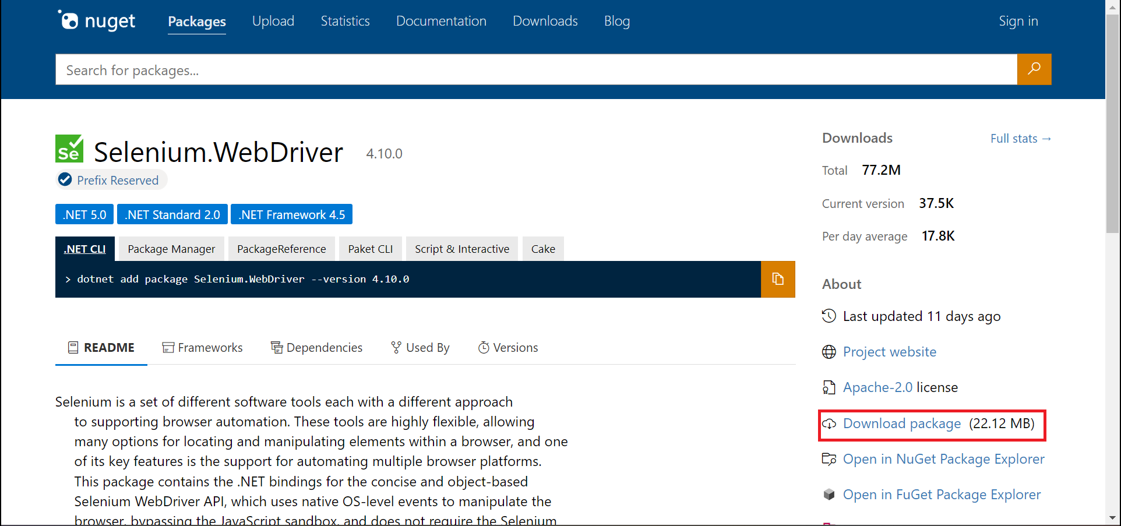
Task: Click the license icon next to Apache-2.0
Action: 829,387
